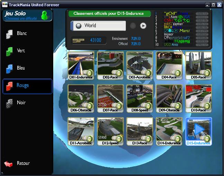Select the Blanc difficulty flag
The width and height of the screenshot is (224, 176).
[10, 34]
